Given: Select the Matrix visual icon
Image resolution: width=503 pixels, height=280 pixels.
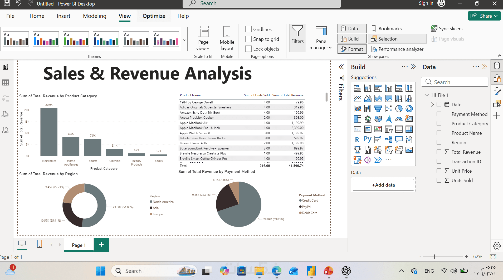Looking at the screenshot, I should click(x=409, y=129).
